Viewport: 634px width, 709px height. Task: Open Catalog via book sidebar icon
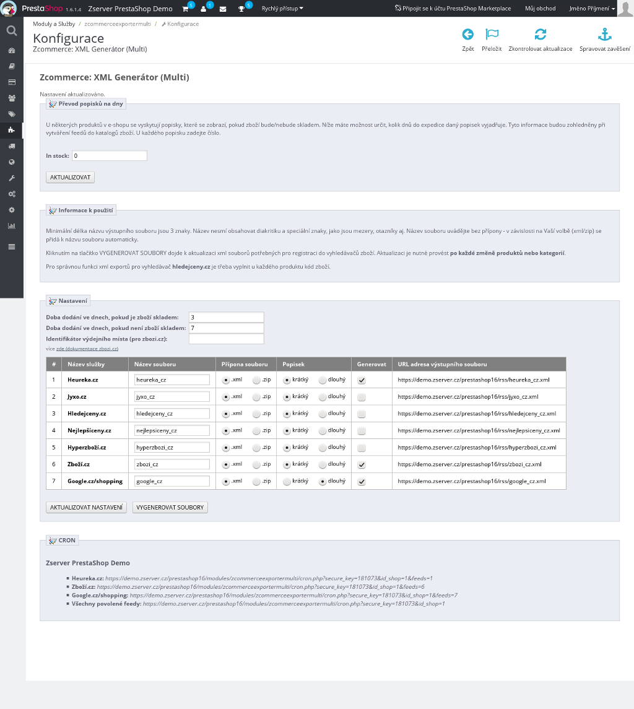tap(12, 66)
